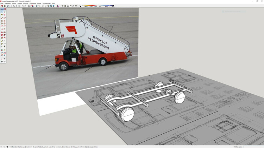This screenshot has width=264, height=148.
Task: Open the Kamera menu
Action: tap(20, 3)
